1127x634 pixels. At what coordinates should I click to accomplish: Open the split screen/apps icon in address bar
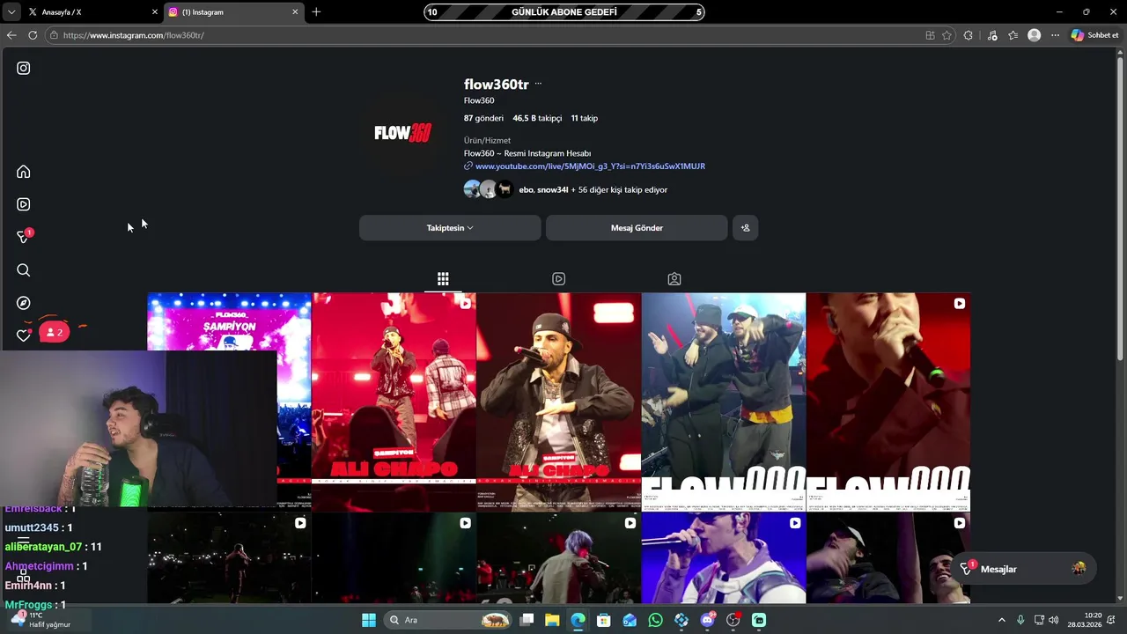(930, 35)
